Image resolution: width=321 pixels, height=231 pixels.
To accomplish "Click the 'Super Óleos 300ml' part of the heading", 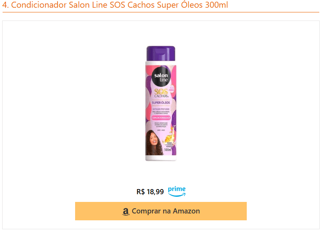I will (192, 5).
